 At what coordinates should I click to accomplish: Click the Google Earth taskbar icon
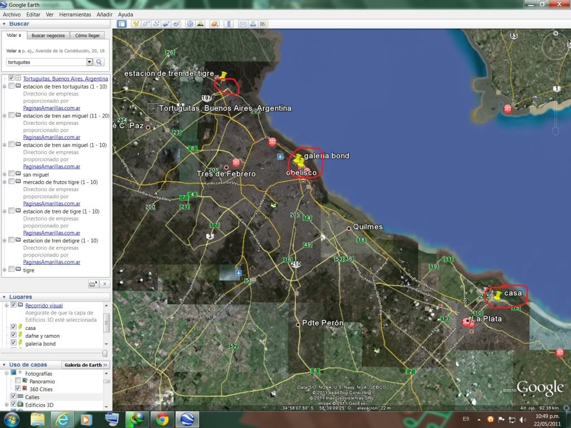tap(187, 419)
